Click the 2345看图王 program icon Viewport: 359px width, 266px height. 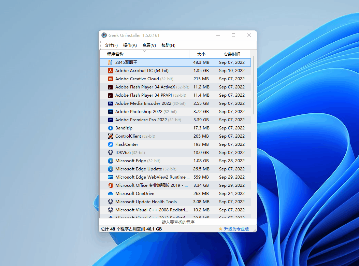110,62
